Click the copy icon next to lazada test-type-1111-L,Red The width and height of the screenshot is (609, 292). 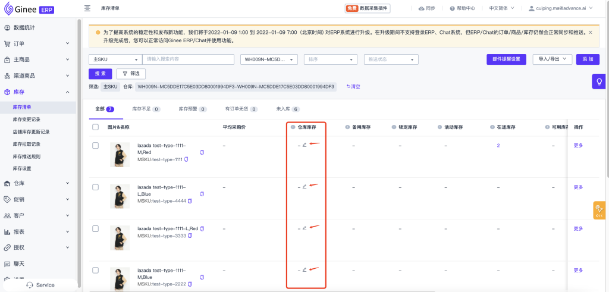[x=202, y=228]
